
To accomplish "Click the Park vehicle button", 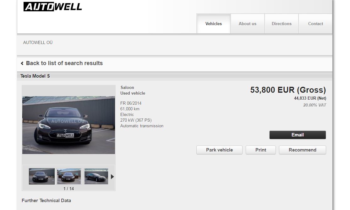I will 219,150.
